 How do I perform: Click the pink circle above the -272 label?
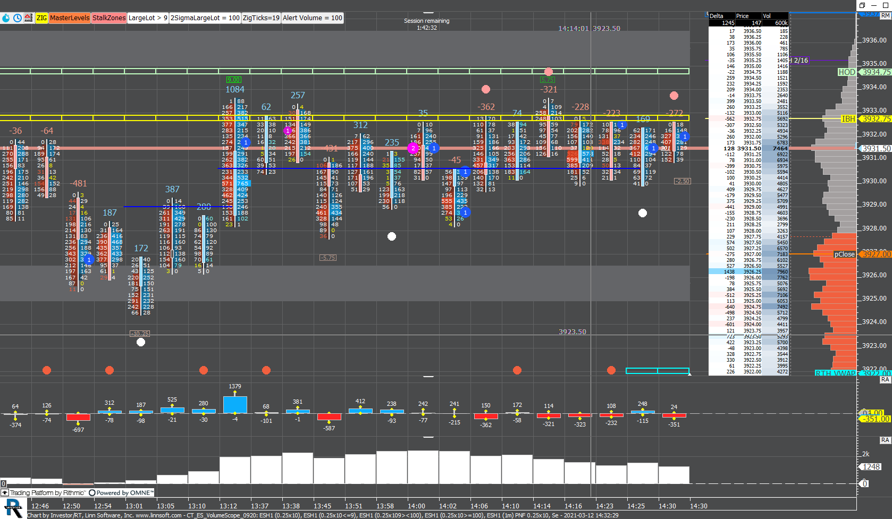[x=674, y=96]
